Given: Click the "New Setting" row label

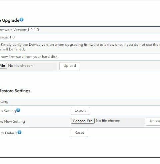Looking at the screenshot, I should click(x=12, y=121).
